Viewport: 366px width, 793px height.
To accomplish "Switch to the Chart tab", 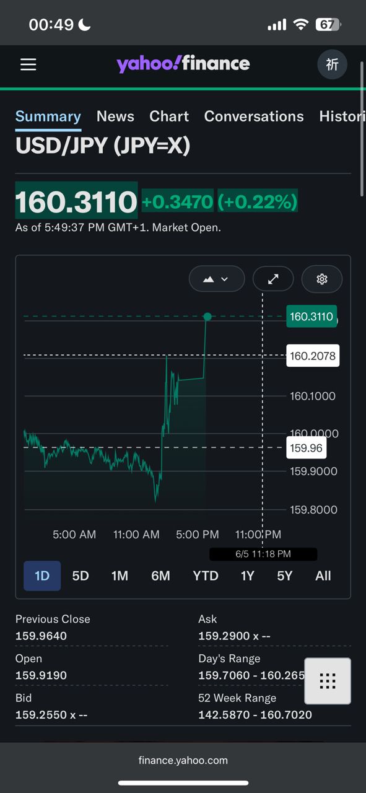I will coord(169,116).
